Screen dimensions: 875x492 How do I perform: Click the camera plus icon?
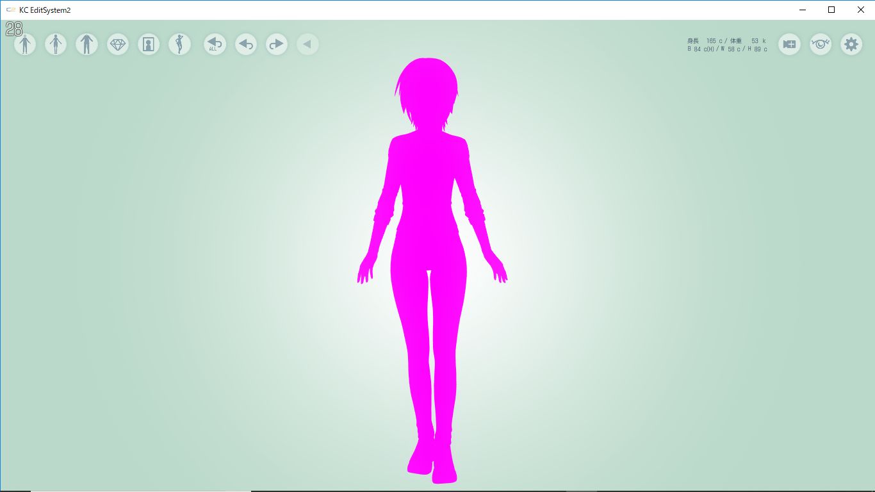click(789, 44)
